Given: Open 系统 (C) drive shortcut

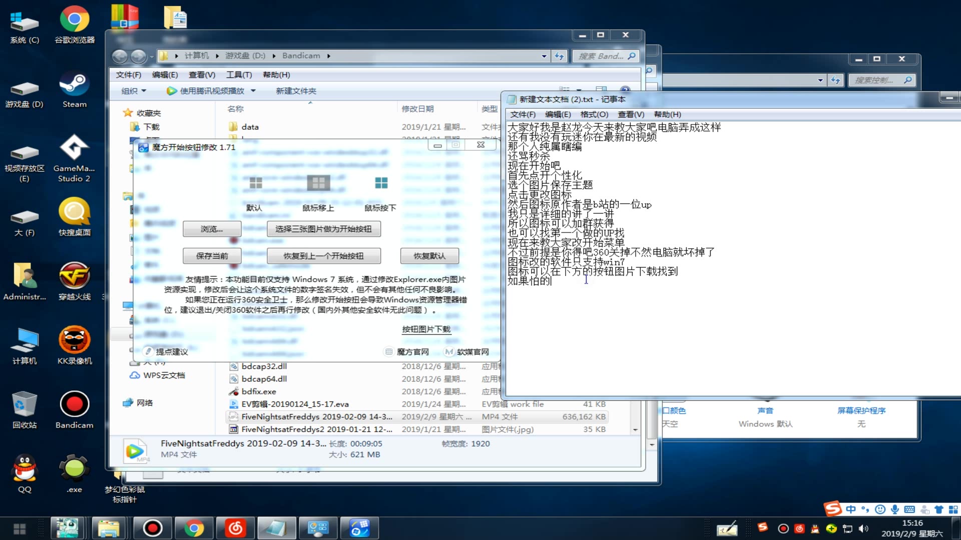Looking at the screenshot, I should (24, 27).
